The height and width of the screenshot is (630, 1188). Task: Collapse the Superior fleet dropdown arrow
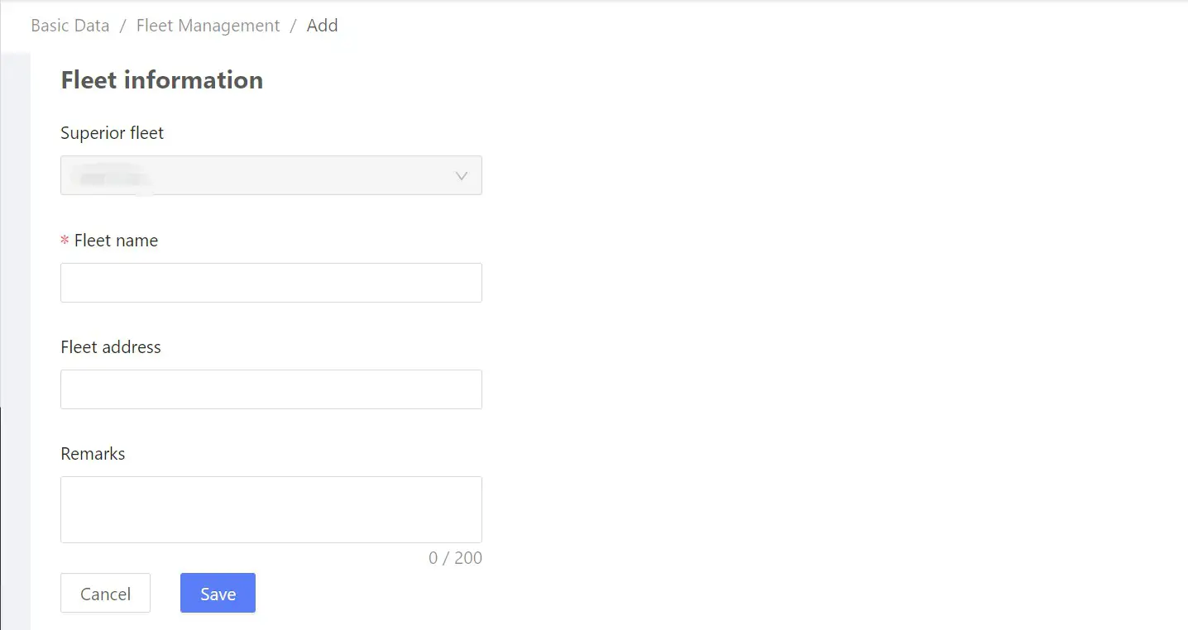461,175
